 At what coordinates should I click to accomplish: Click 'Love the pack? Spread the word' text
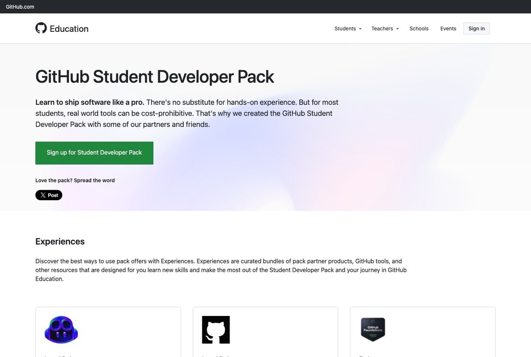75,180
